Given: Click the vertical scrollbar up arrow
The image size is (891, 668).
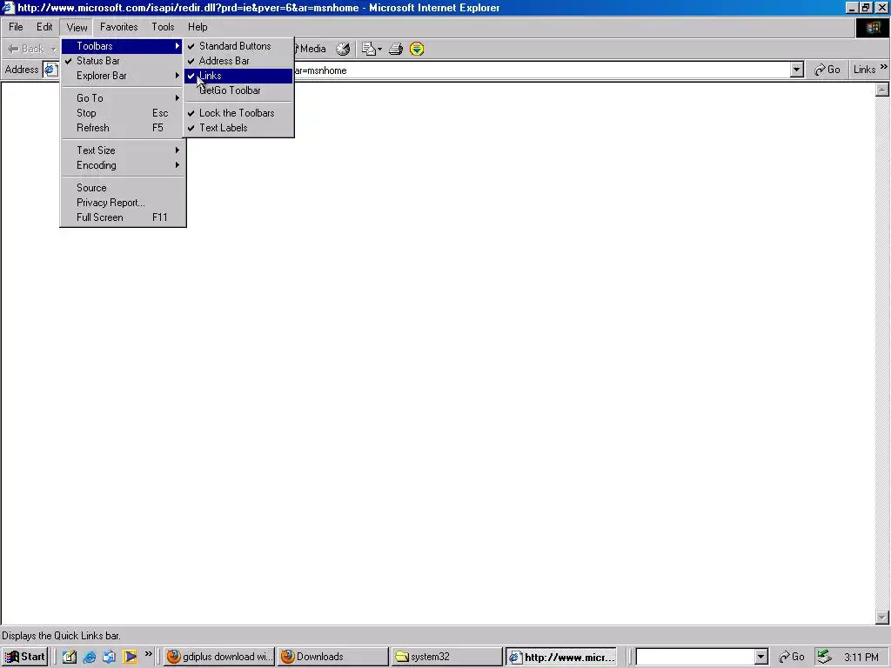Looking at the screenshot, I should tap(882, 90).
